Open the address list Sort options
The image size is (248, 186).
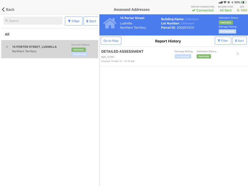(91, 21)
